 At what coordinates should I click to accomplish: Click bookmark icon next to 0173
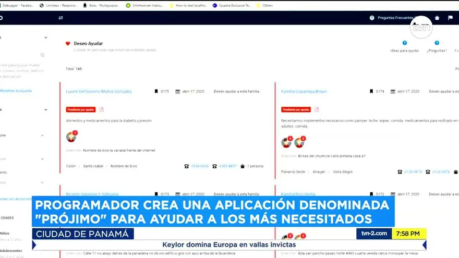[x=156, y=194]
